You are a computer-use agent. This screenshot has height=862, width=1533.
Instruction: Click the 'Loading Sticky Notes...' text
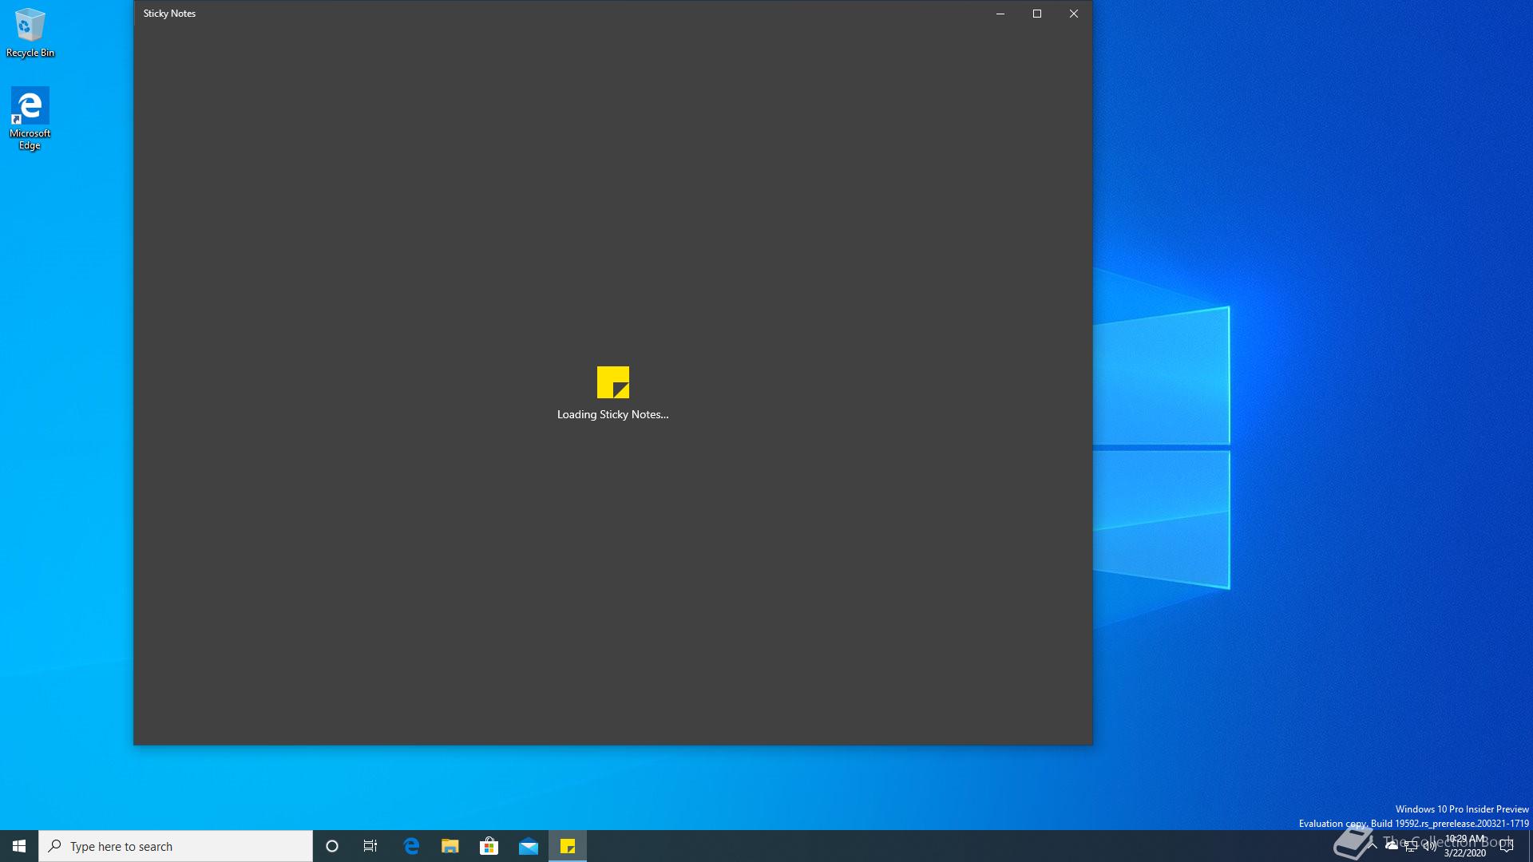(x=612, y=414)
